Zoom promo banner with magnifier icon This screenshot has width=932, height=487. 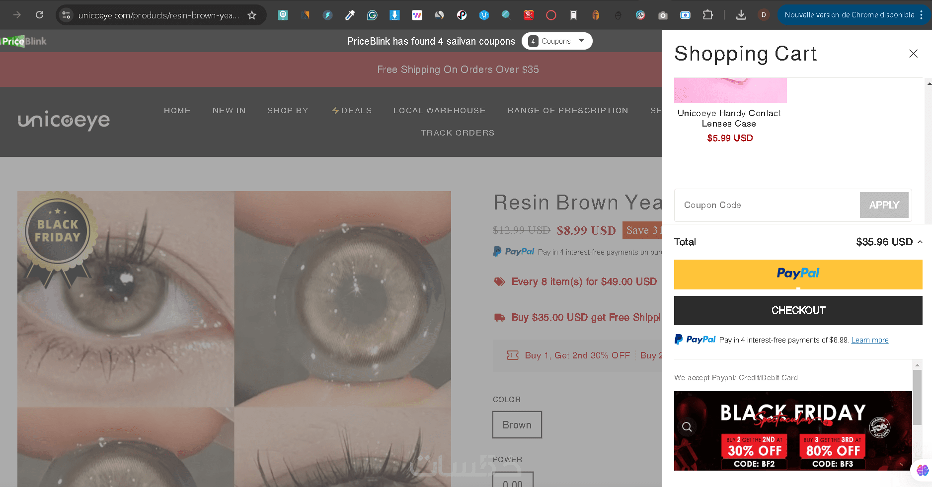[687, 427]
